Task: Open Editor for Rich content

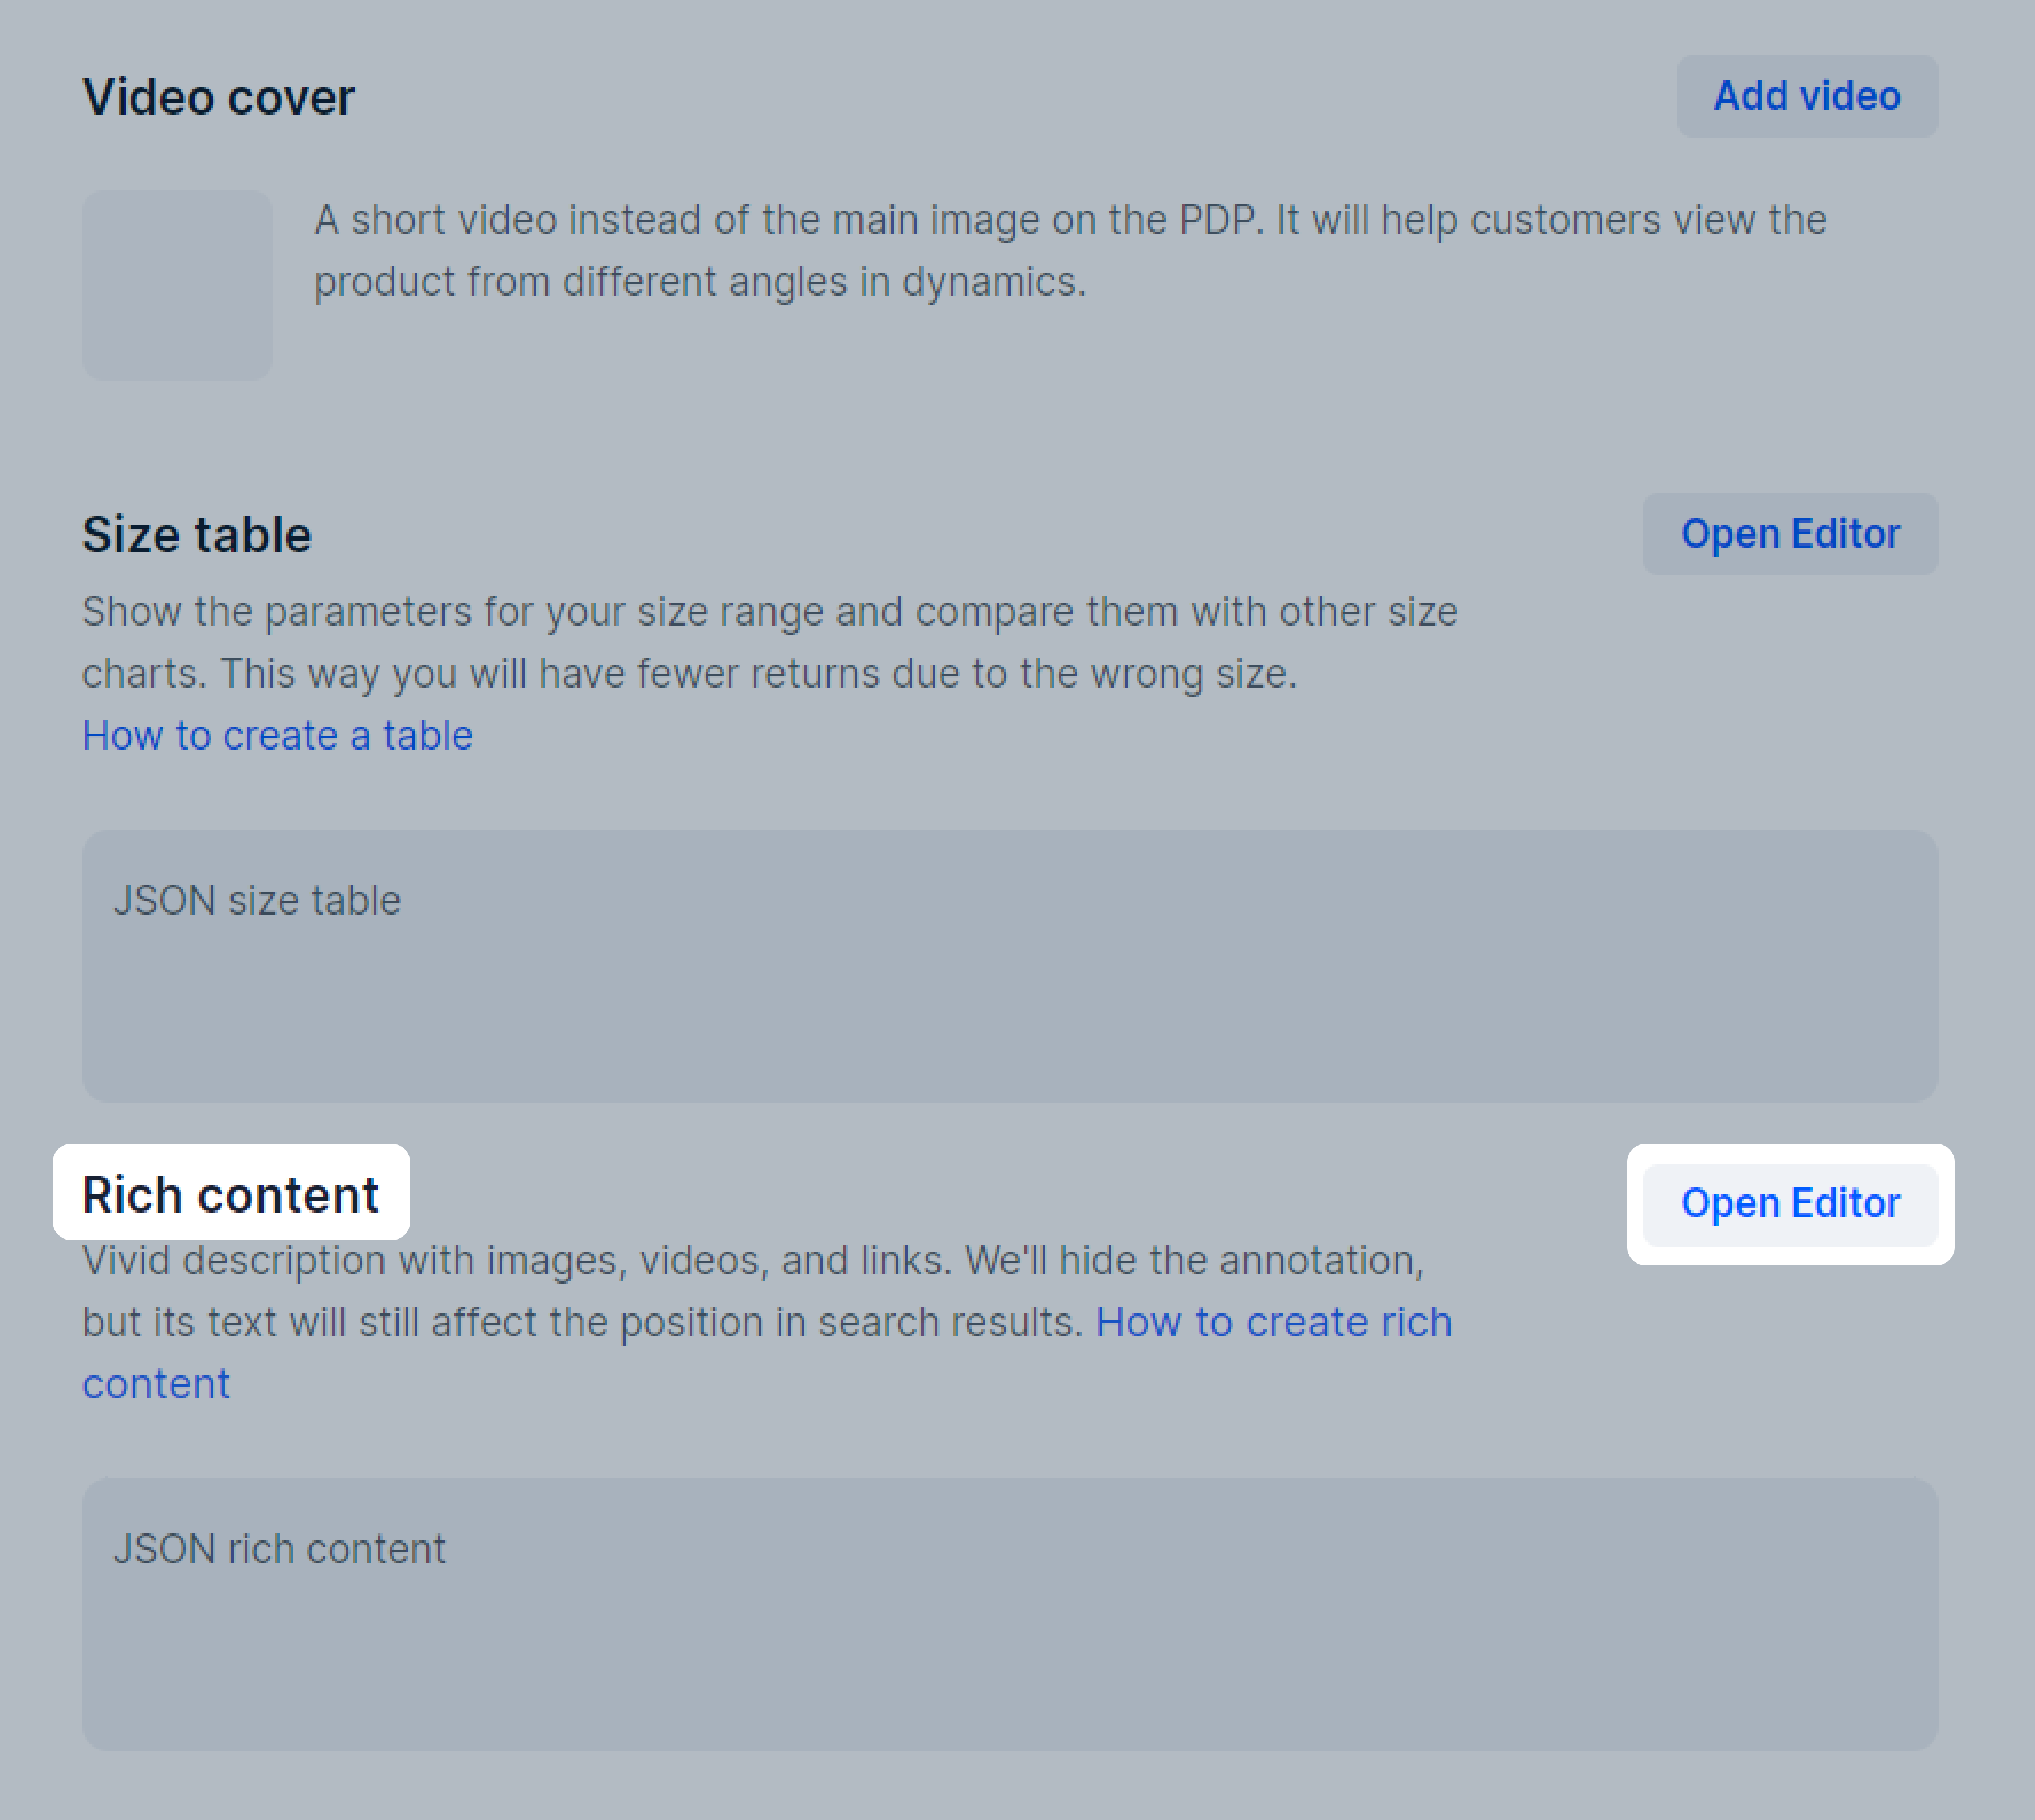Action: 1790,1204
